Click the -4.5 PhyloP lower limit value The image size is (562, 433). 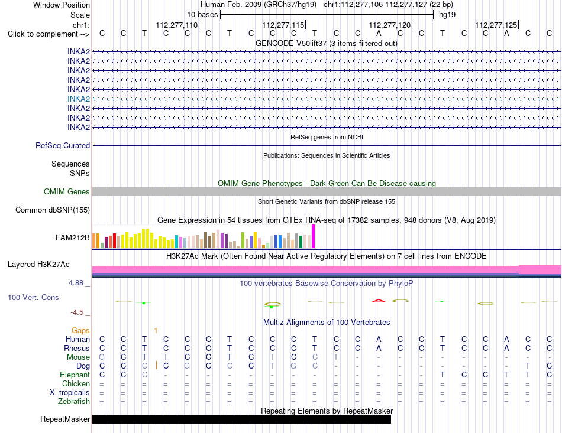click(x=77, y=312)
